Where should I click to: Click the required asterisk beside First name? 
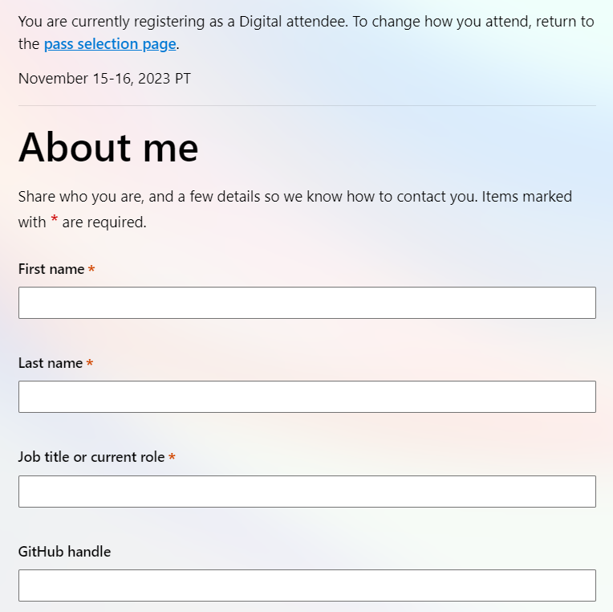click(x=91, y=269)
